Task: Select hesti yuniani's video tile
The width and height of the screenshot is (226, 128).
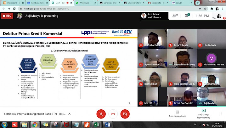Action: 152,78
